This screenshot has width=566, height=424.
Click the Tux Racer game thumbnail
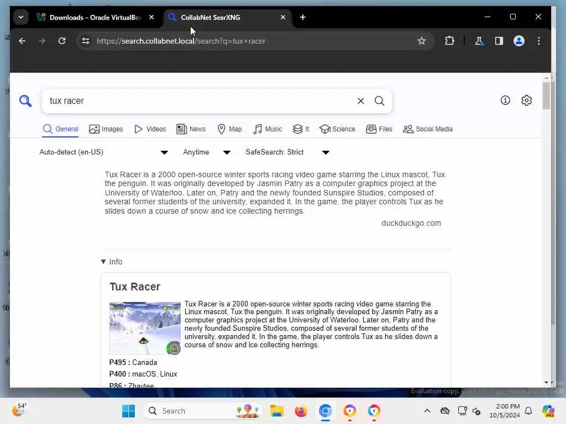tap(145, 328)
